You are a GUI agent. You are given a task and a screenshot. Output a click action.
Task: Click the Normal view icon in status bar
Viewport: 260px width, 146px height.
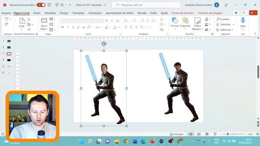click(191, 134)
